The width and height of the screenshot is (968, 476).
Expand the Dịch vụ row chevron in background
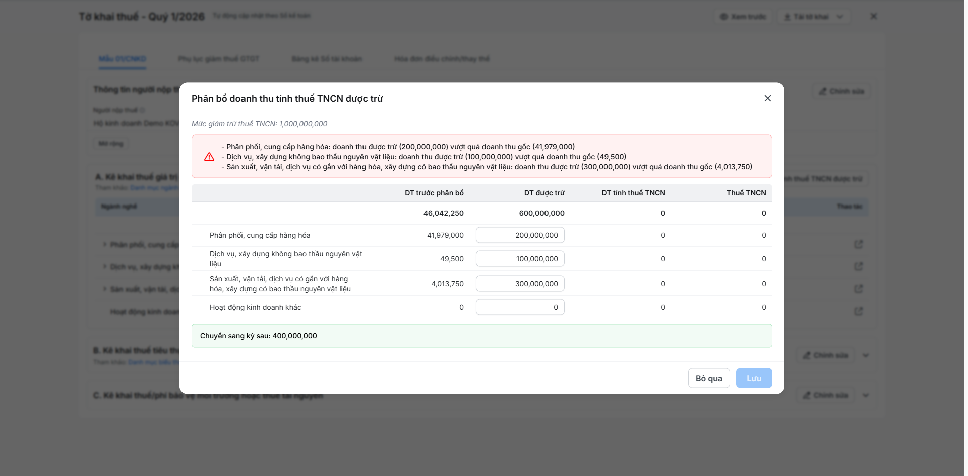pos(105,266)
